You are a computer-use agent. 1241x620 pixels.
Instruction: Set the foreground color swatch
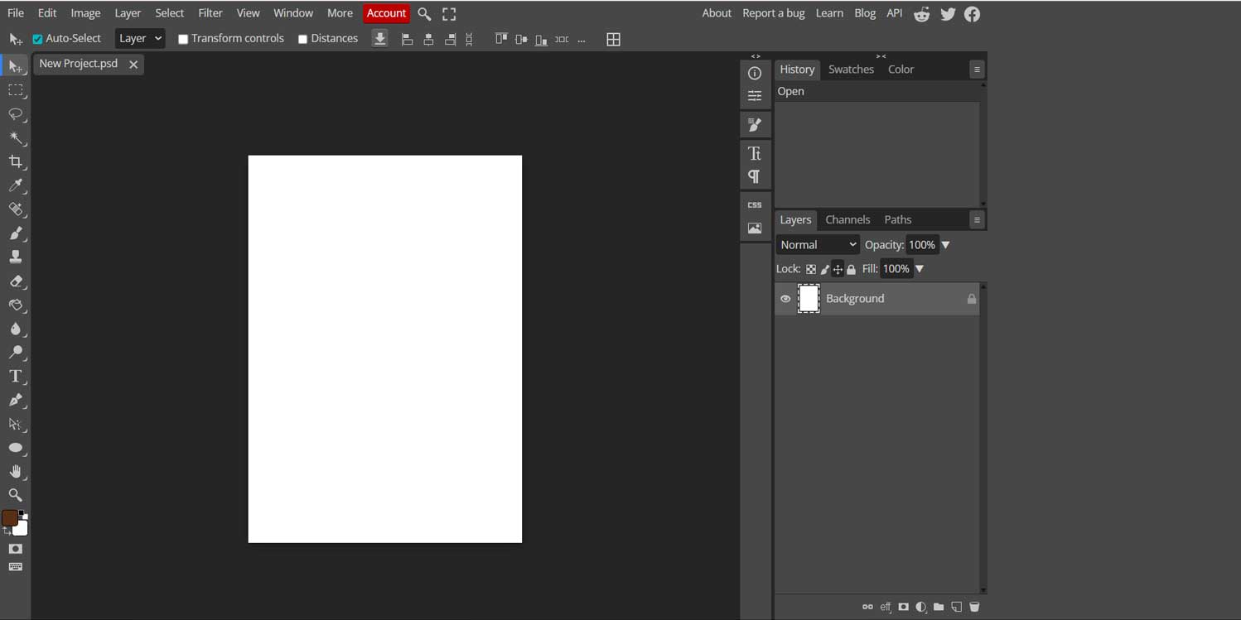(x=11, y=518)
